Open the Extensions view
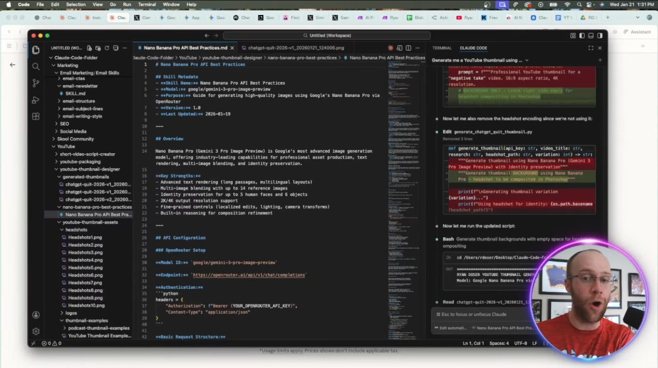This screenshot has width=658, height=368. tap(36, 116)
